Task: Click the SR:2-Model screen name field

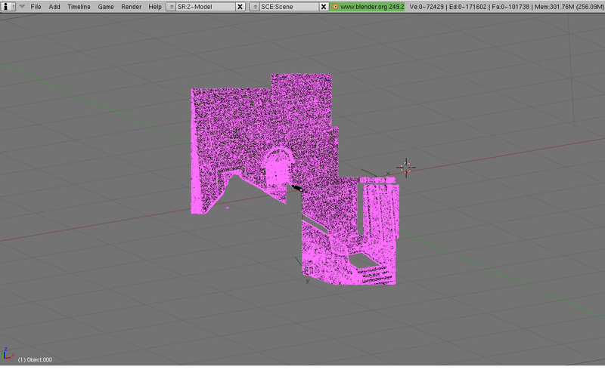Action: [205, 7]
